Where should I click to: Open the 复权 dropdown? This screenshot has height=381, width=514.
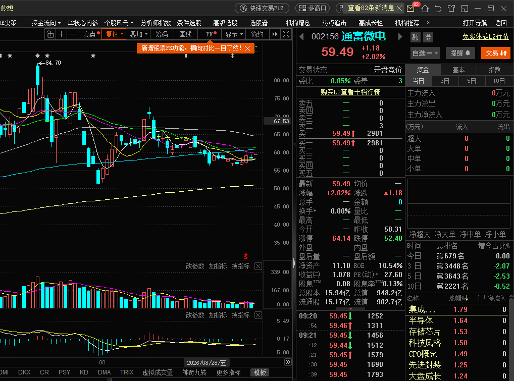click(114, 34)
